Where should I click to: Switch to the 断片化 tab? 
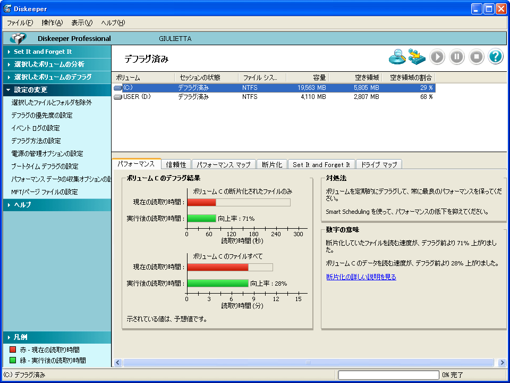tap(272, 165)
